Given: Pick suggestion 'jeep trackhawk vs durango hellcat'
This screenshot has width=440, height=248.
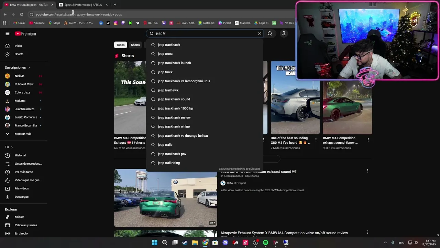Looking at the screenshot, I should [205, 136].
